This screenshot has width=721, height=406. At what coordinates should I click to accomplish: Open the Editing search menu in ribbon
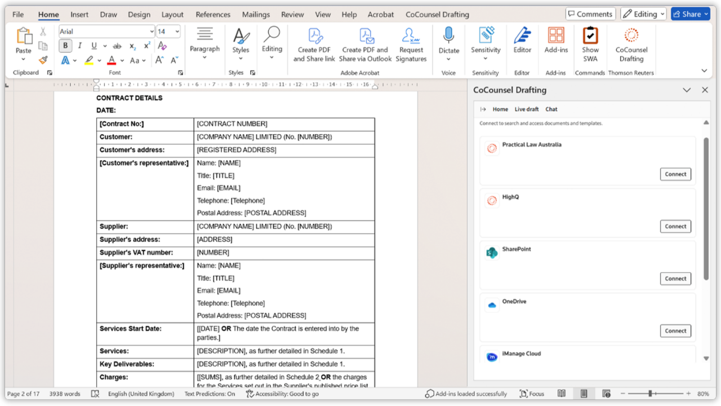pos(272,43)
